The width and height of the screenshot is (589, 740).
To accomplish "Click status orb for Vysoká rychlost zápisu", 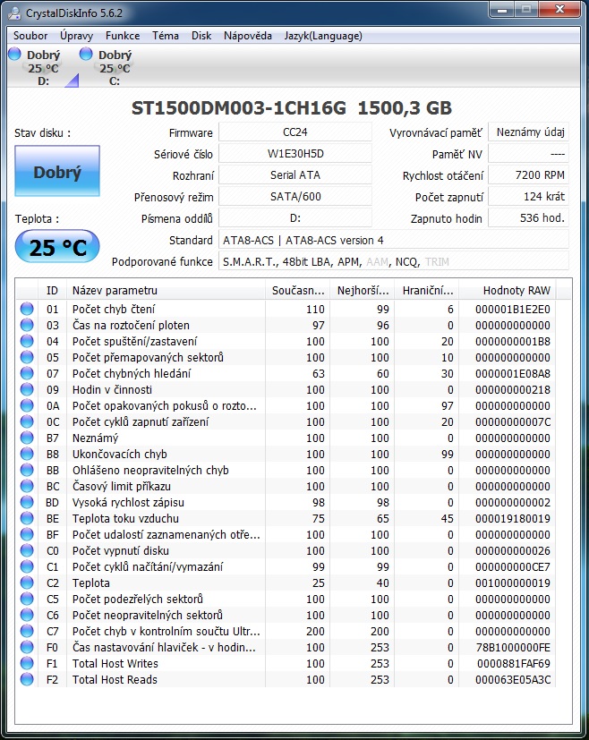I will (27, 502).
